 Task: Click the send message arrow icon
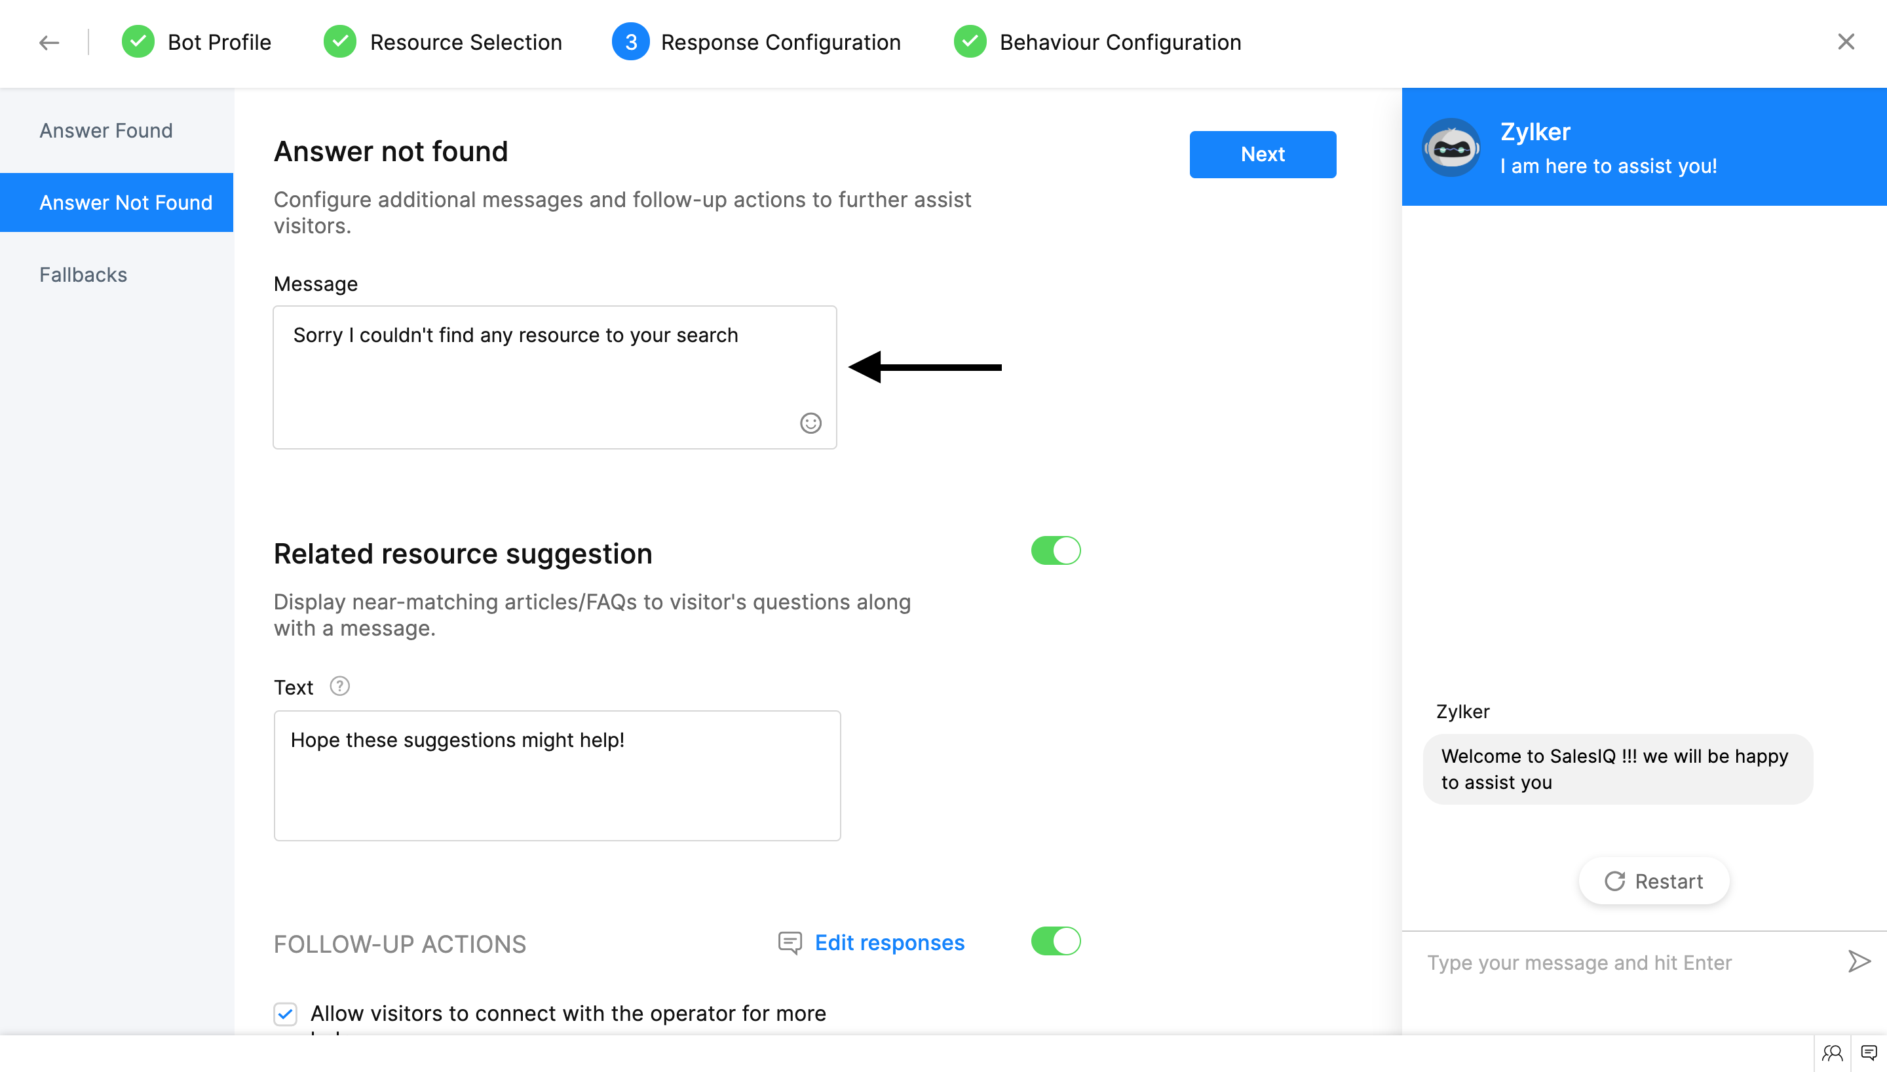tap(1858, 961)
